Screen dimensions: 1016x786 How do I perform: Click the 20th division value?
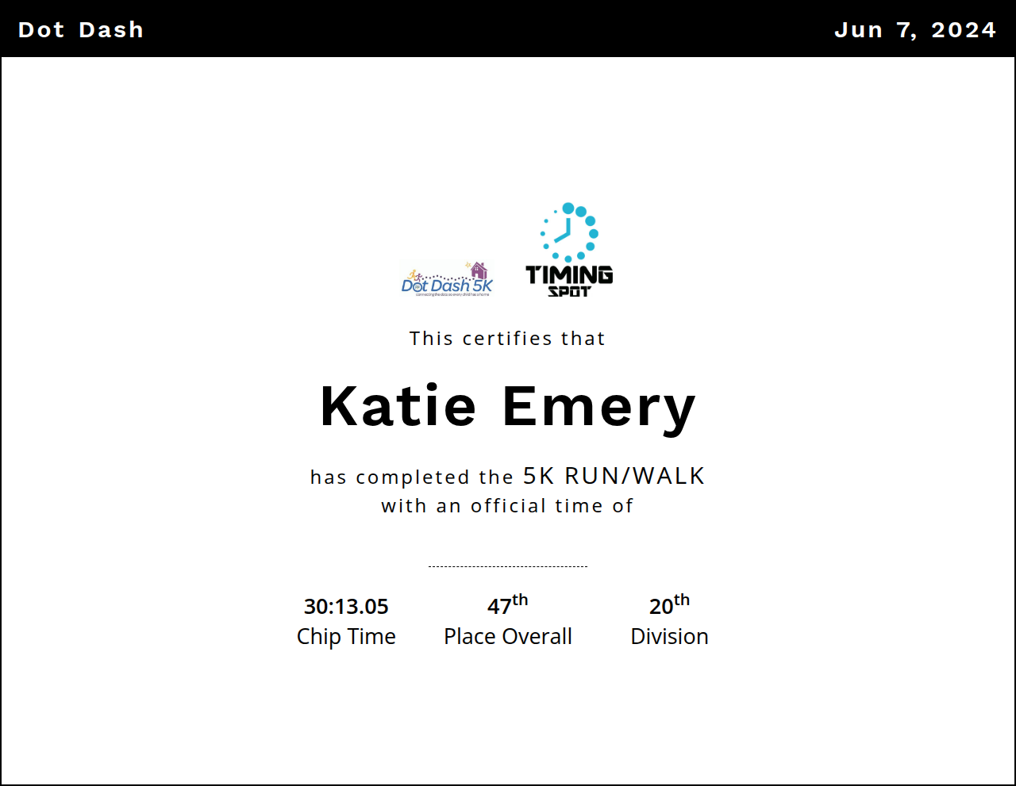[x=669, y=606]
